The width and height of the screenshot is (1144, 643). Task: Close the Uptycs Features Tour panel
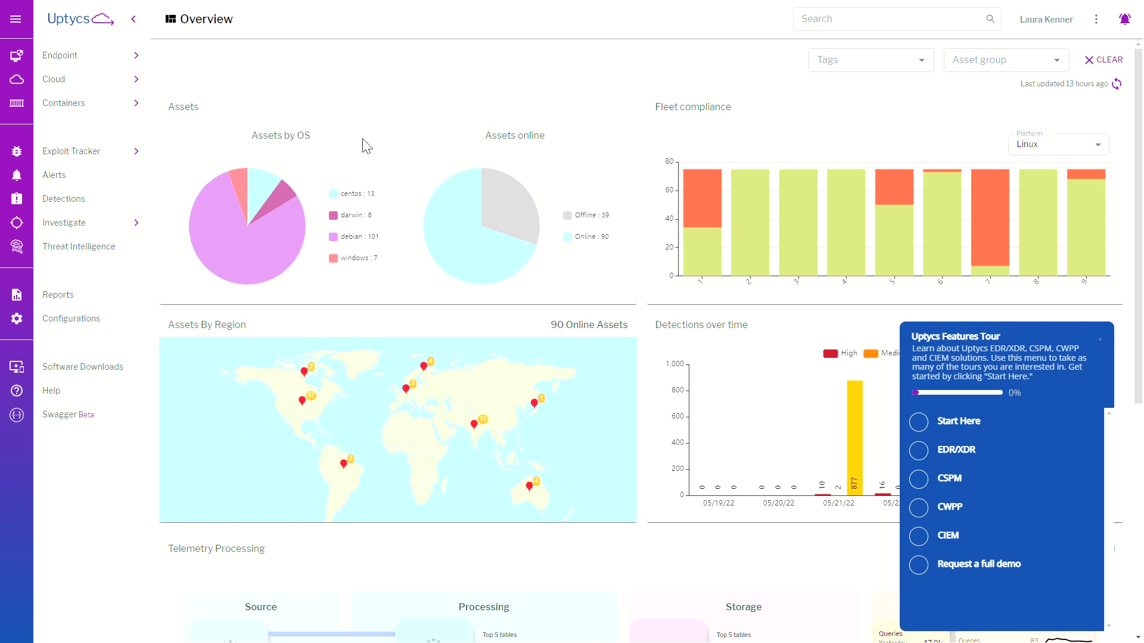tap(1100, 339)
